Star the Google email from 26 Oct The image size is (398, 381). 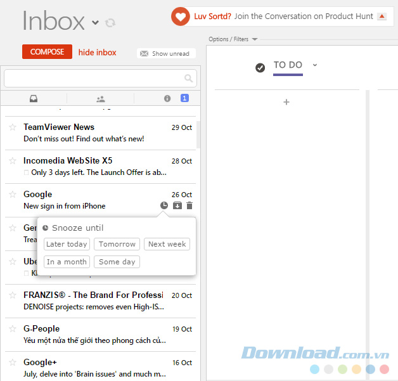13,195
